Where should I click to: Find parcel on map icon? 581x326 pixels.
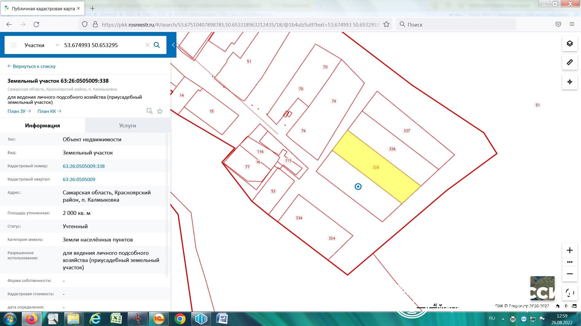tap(149, 111)
